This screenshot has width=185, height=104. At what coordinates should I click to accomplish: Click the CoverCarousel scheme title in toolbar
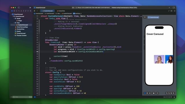point(40,8)
